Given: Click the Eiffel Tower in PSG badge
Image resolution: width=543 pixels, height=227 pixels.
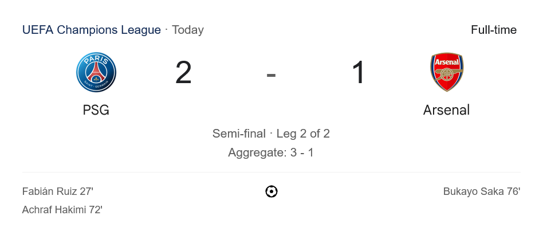Looking at the screenshot, I should point(96,73).
